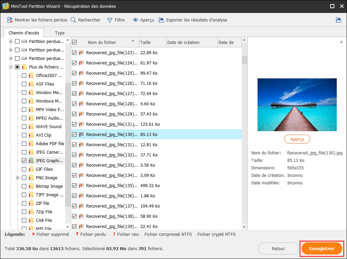Click the share icon at top right
Screen dimensions: 347x259
(338, 20)
